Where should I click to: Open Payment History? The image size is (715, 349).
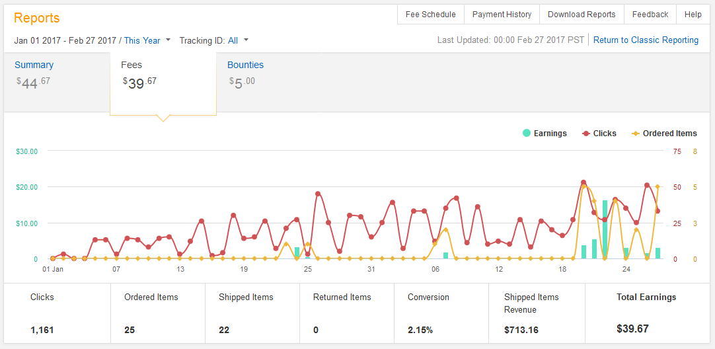click(502, 15)
